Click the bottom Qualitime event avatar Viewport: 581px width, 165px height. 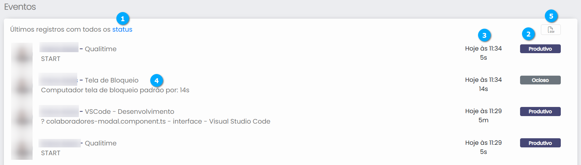(x=22, y=148)
